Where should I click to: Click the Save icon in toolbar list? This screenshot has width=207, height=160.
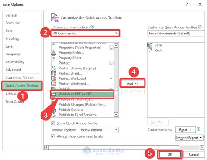point(149,45)
